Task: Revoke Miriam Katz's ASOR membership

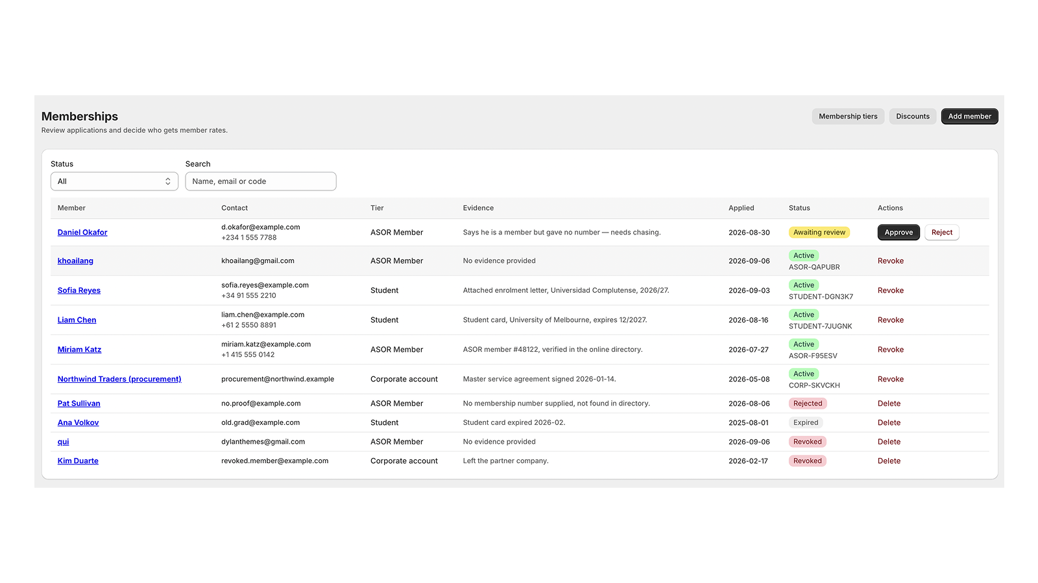Action: [x=891, y=350]
